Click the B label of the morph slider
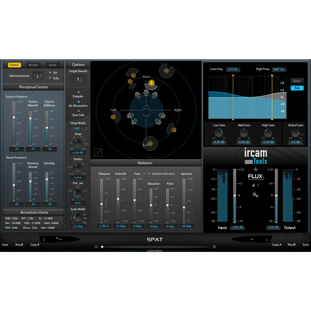 click(x=214, y=247)
